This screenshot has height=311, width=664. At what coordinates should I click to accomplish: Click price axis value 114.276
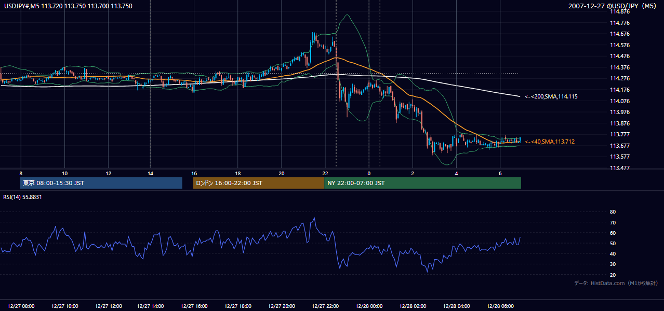point(620,78)
